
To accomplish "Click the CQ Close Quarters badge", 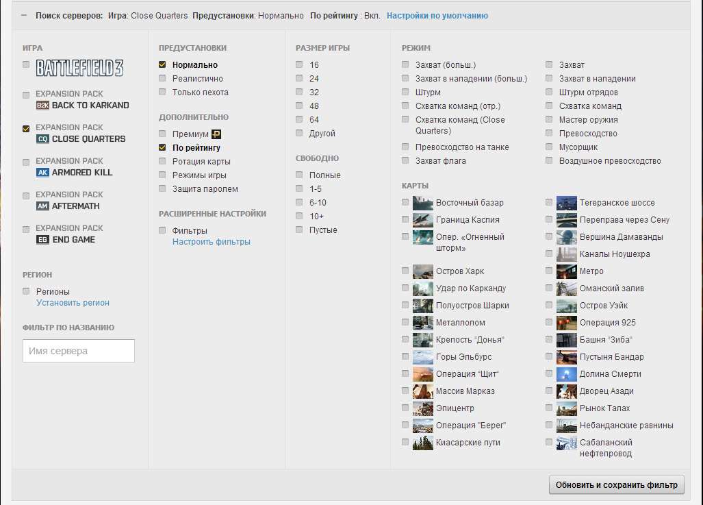I will coord(42,139).
